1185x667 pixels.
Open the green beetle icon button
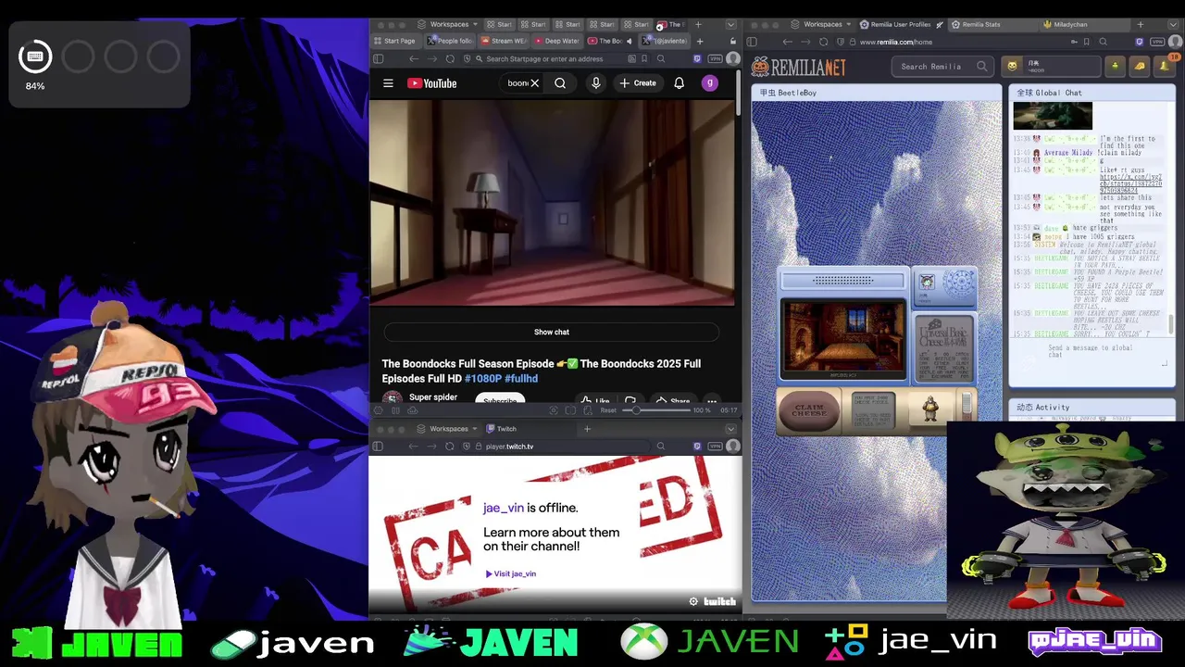1116,66
